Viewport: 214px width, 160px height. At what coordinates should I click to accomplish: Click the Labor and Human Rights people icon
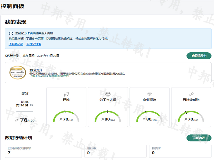[x=108, y=94]
